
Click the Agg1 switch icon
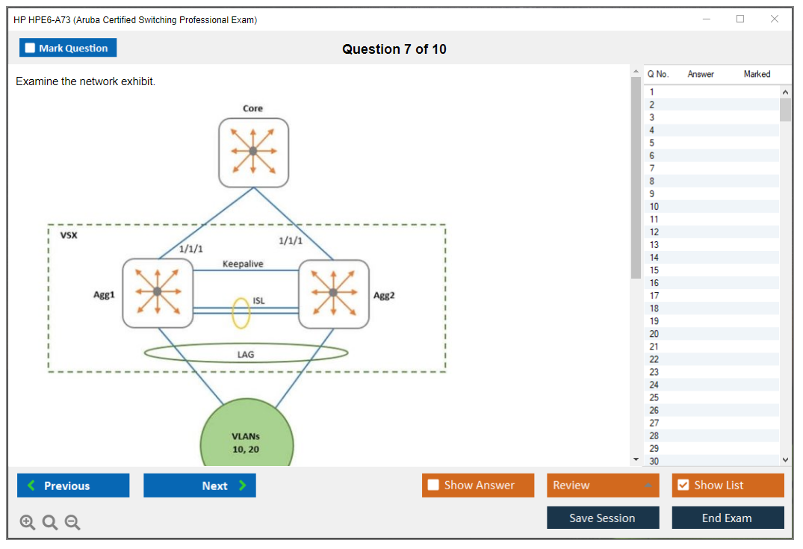tap(158, 293)
